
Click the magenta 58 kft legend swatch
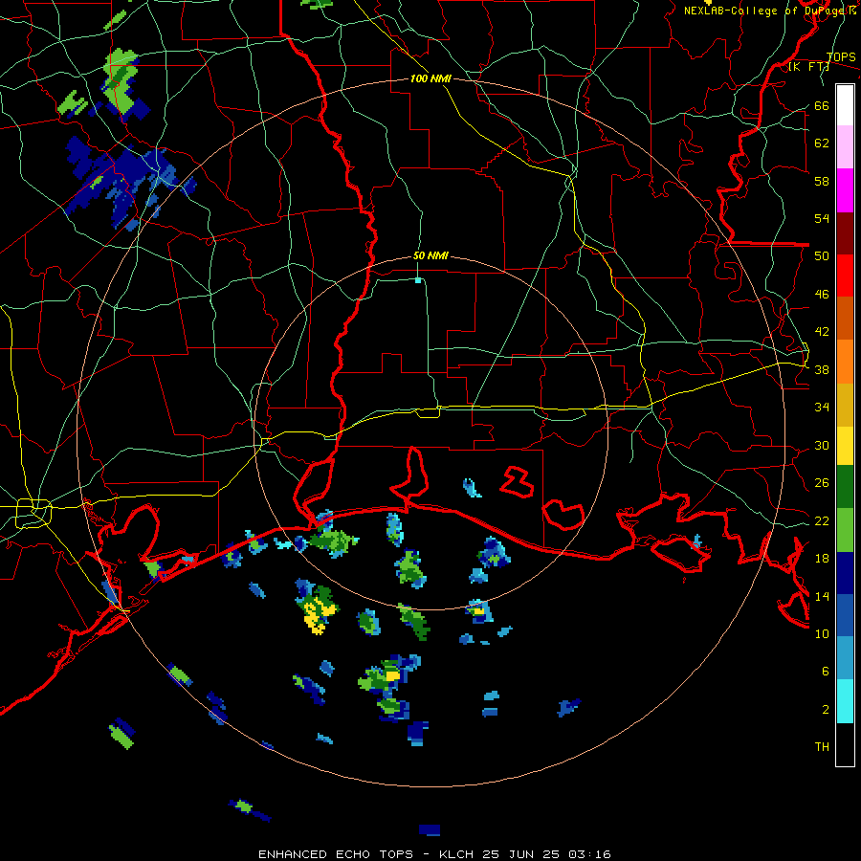tap(845, 190)
